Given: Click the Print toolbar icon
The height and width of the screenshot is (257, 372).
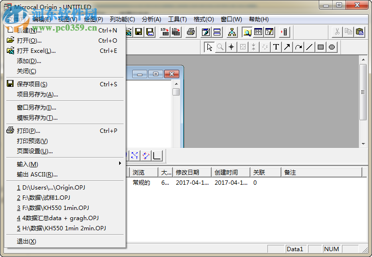Looking at the screenshot, I should point(191,32).
